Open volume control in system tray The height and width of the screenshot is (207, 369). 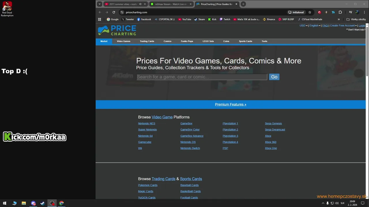click(337, 203)
